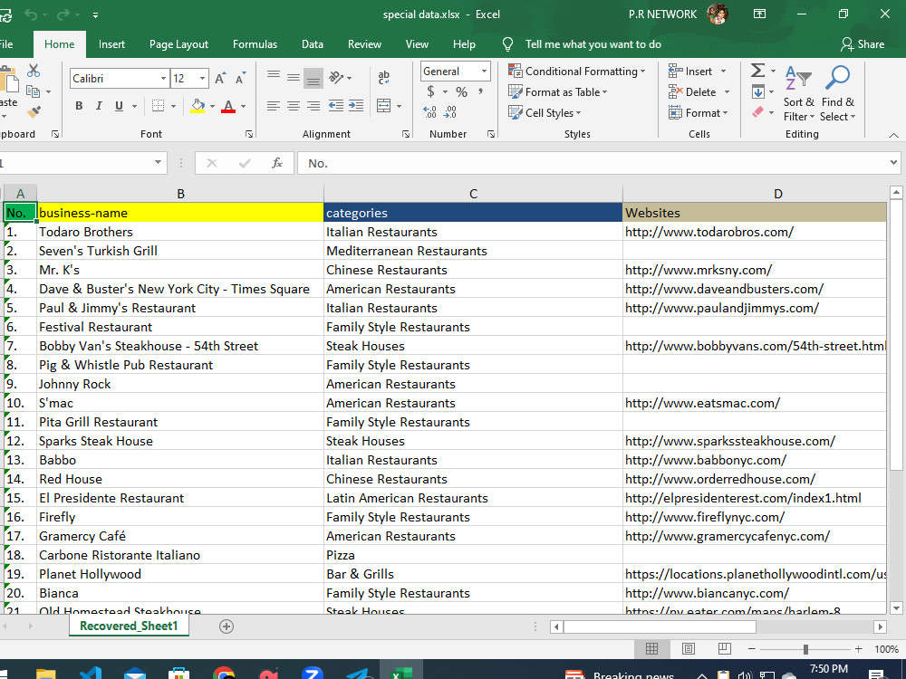Screen dimensions: 906x679
Task: Toggle Underline formatting button
Action: coord(119,106)
